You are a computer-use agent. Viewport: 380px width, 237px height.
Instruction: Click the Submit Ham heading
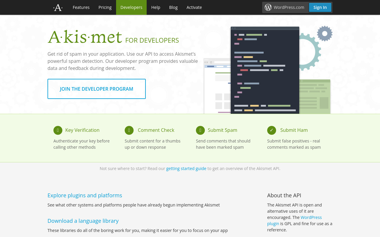(x=294, y=130)
